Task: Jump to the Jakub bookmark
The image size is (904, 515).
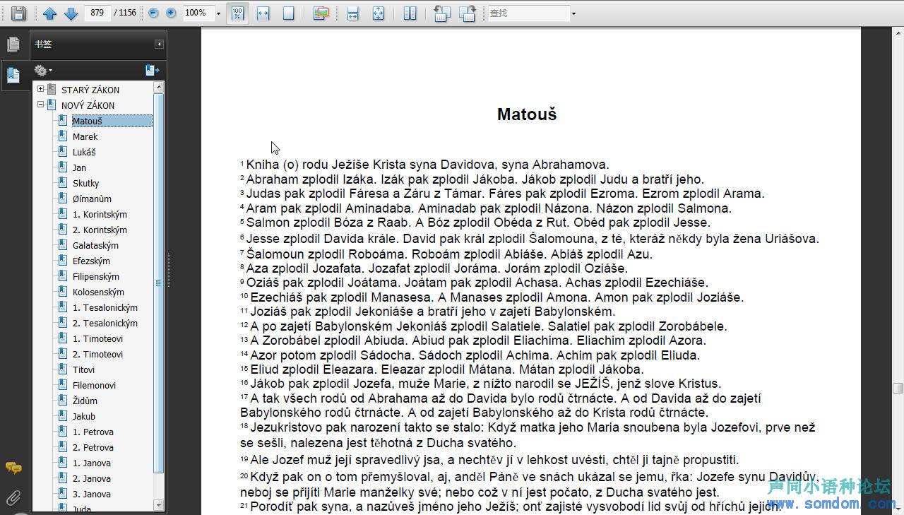Action: click(x=83, y=416)
